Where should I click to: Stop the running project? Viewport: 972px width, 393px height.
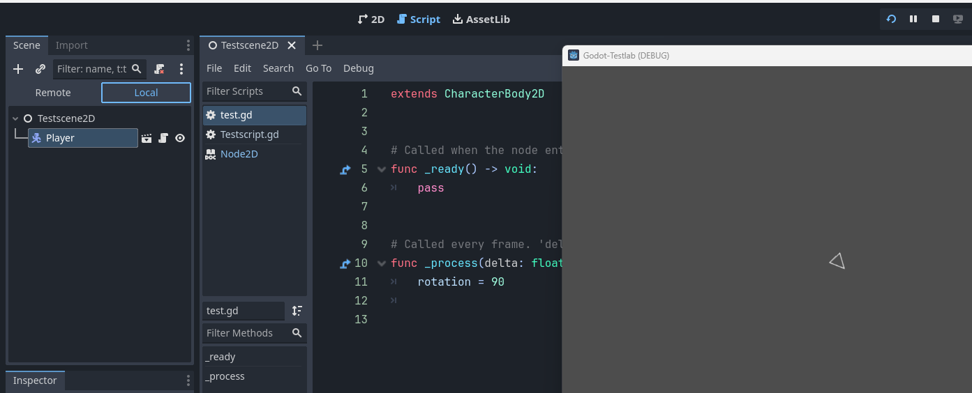936,19
